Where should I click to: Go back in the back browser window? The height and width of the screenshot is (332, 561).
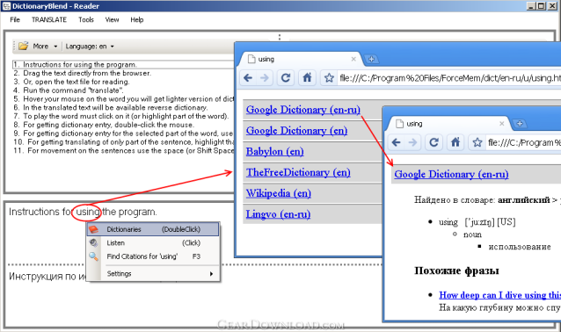click(x=248, y=77)
